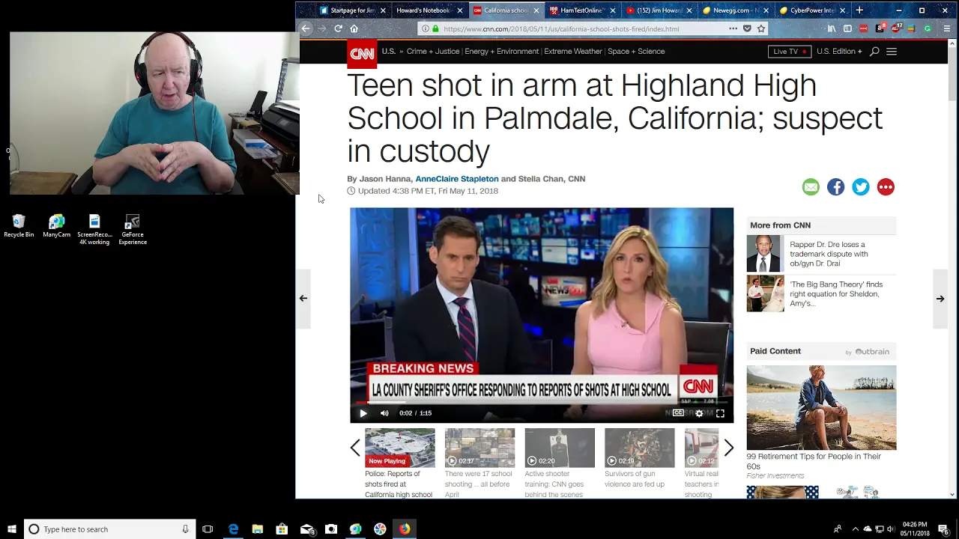
Task: Close the CyberPower tab
Action: coord(842,10)
